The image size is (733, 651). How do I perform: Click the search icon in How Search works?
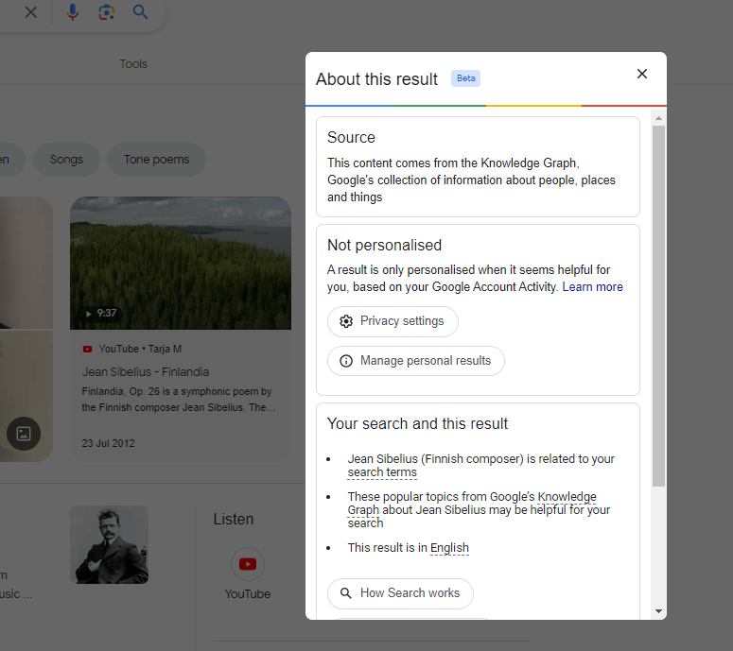pos(346,593)
